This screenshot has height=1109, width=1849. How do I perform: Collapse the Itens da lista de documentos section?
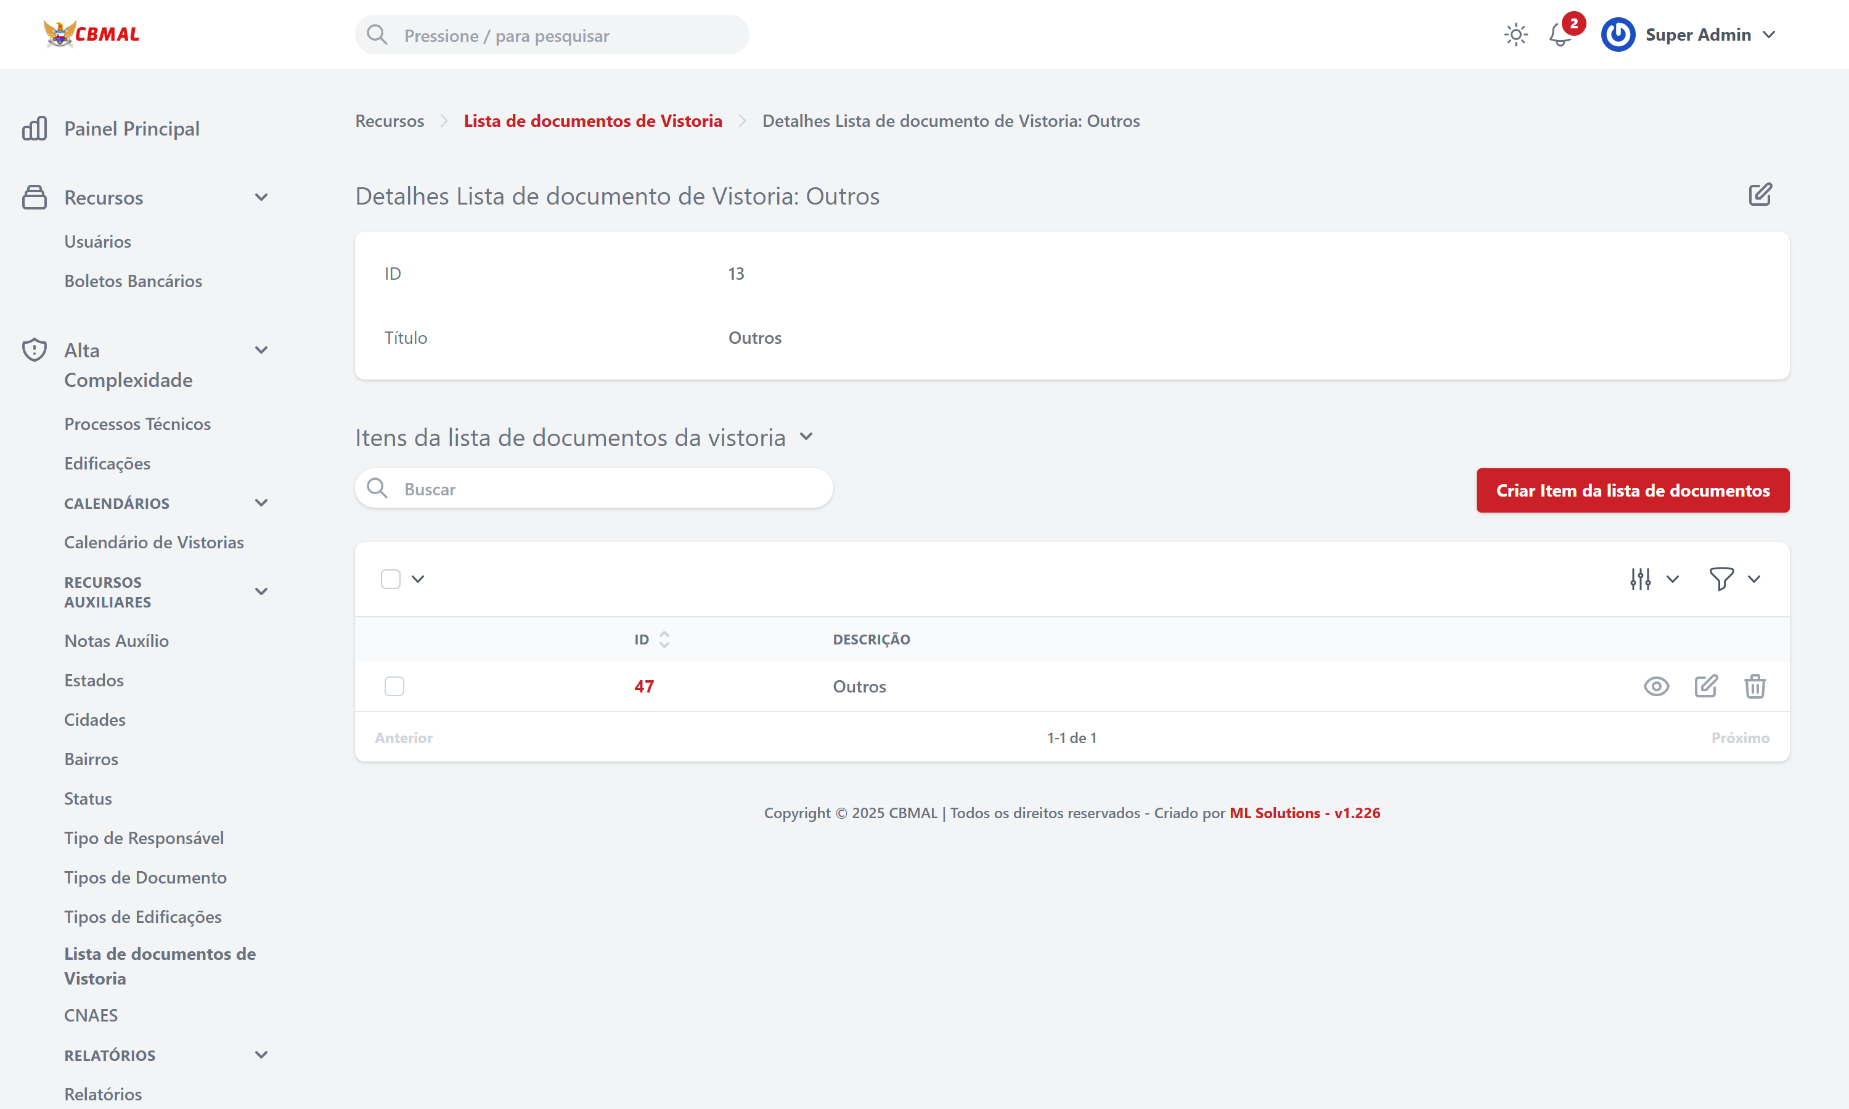click(806, 436)
